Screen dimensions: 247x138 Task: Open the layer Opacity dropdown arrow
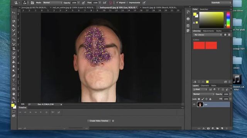click(230, 94)
